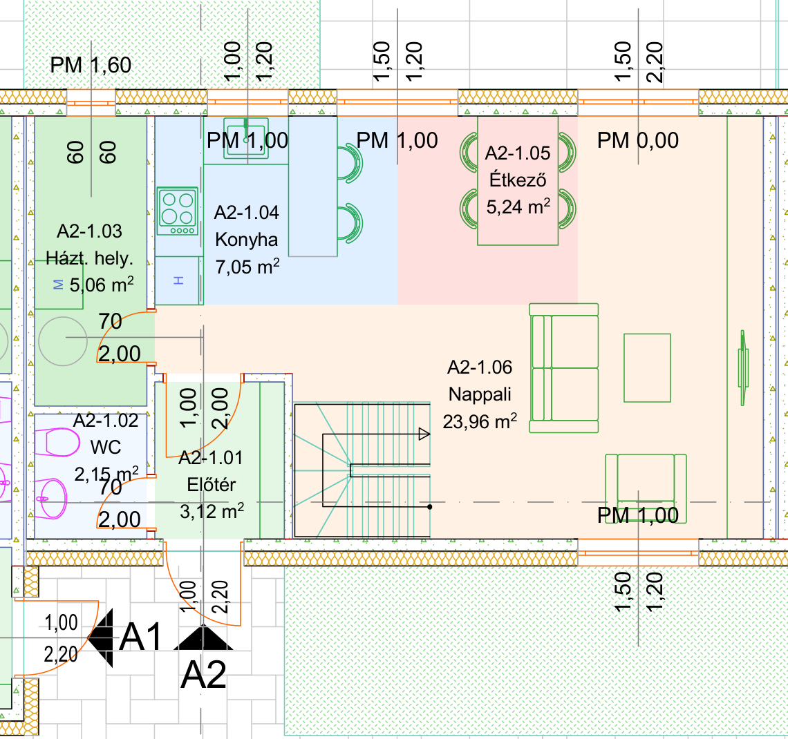Select the wall-mounted TV symbol
This screenshot has width=788, height=739.
[x=743, y=367]
